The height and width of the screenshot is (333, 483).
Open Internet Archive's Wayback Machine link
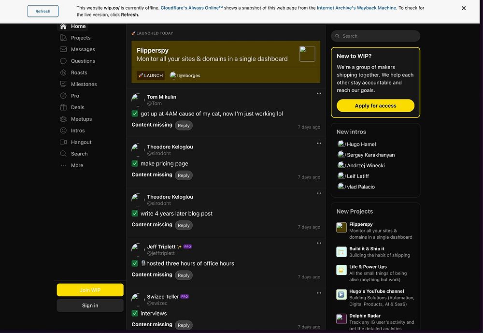coord(356,8)
